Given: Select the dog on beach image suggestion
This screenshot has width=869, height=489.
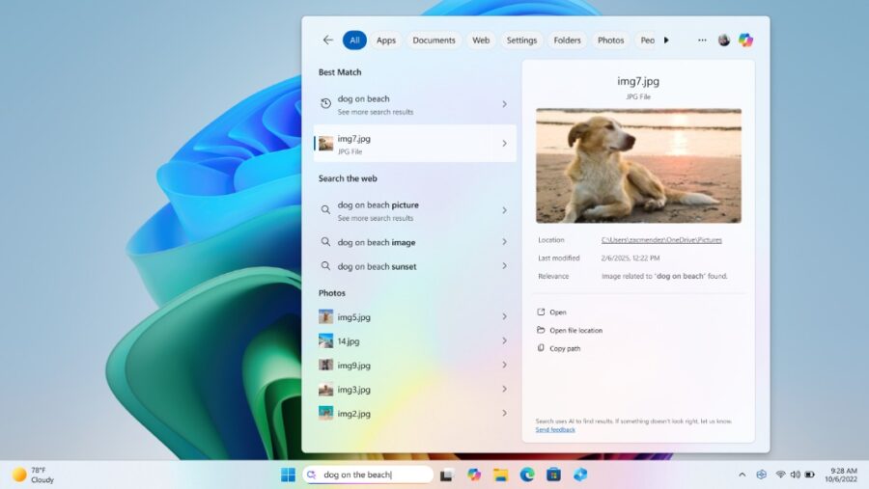Looking at the screenshot, I should pyautogui.click(x=414, y=242).
